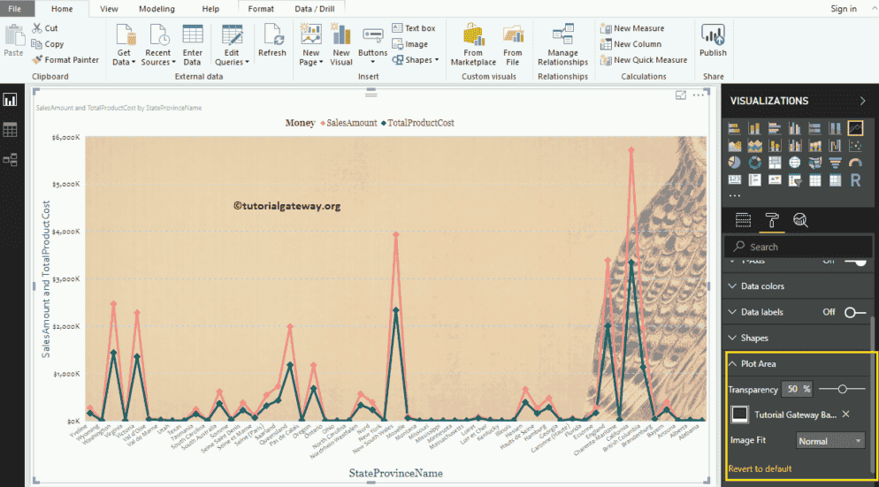Select the Stacked column chart visual
This screenshot has height=487, width=879.
coord(754,128)
